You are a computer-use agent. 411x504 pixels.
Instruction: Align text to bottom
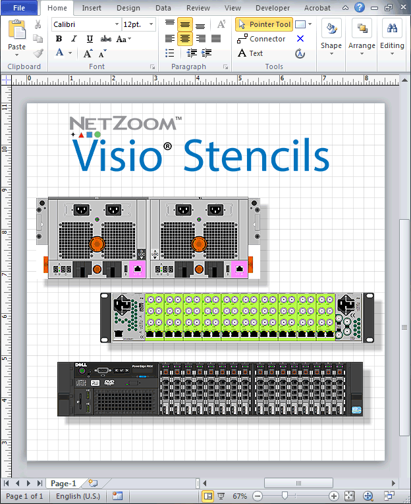point(200,24)
